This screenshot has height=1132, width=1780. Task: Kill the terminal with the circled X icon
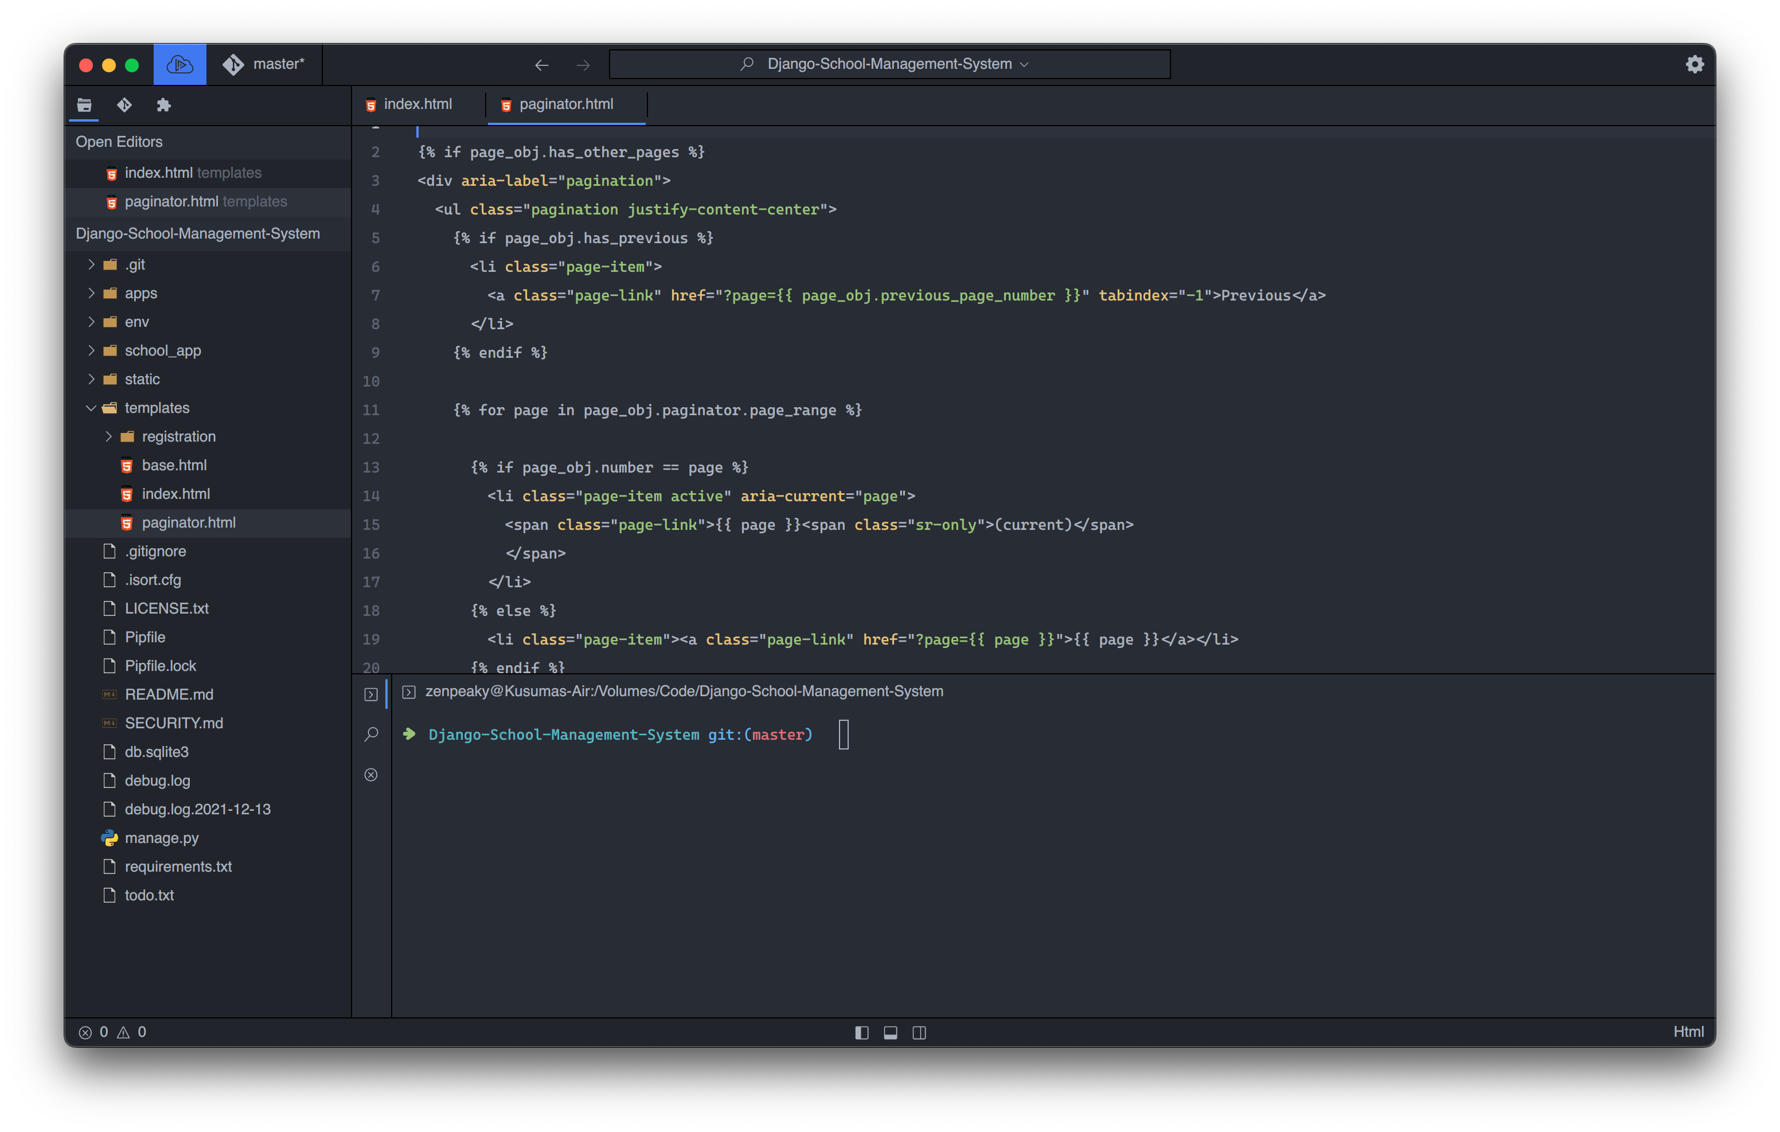coord(370,774)
